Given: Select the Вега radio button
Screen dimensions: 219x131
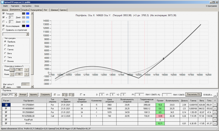Looking at the screenshot, I should tap(5, 53).
